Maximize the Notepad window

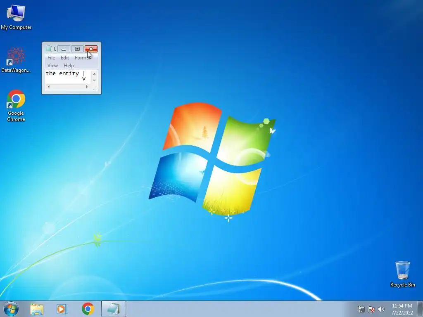pyautogui.click(x=77, y=49)
